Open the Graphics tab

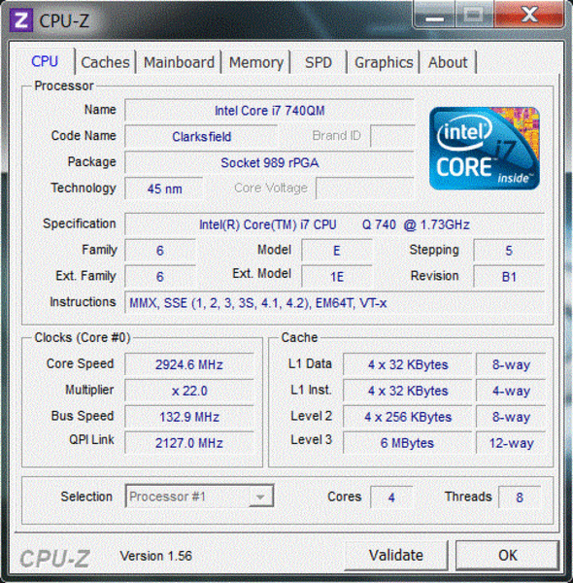coord(384,62)
